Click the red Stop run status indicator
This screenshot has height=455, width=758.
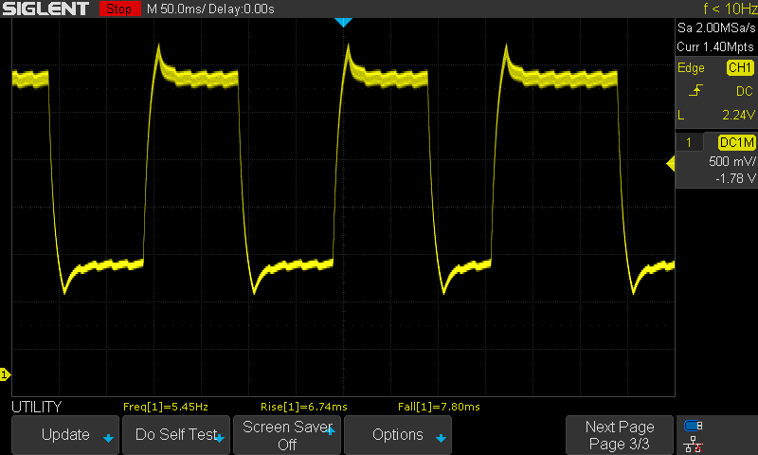coord(119,9)
